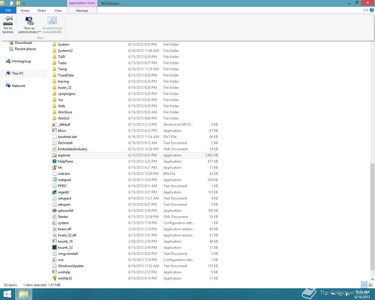Image resolution: width=375 pixels, height=300 pixels.
Task: Select the _default shortcut icon
Action: coord(54,125)
